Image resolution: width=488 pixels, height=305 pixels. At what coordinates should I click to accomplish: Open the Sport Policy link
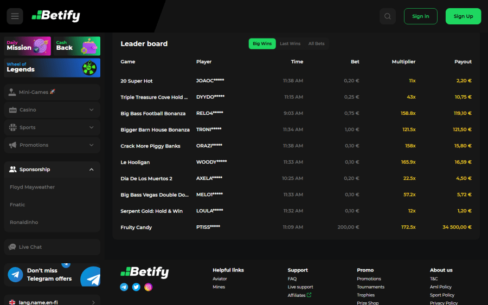(x=442, y=295)
